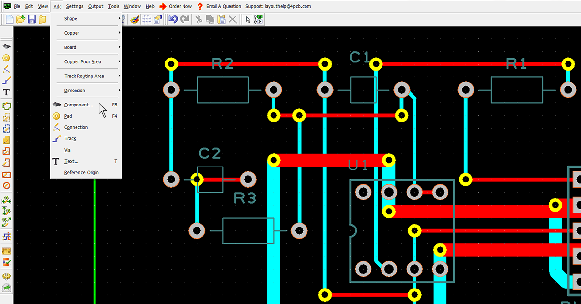Click the Redo icon in the toolbar

tap(184, 19)
